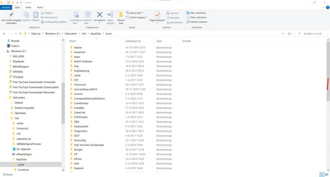Screen dimensions: 330x177
Task: Click Aan Snelle toegang vastmaken pin icon
Action: [11, 15]
